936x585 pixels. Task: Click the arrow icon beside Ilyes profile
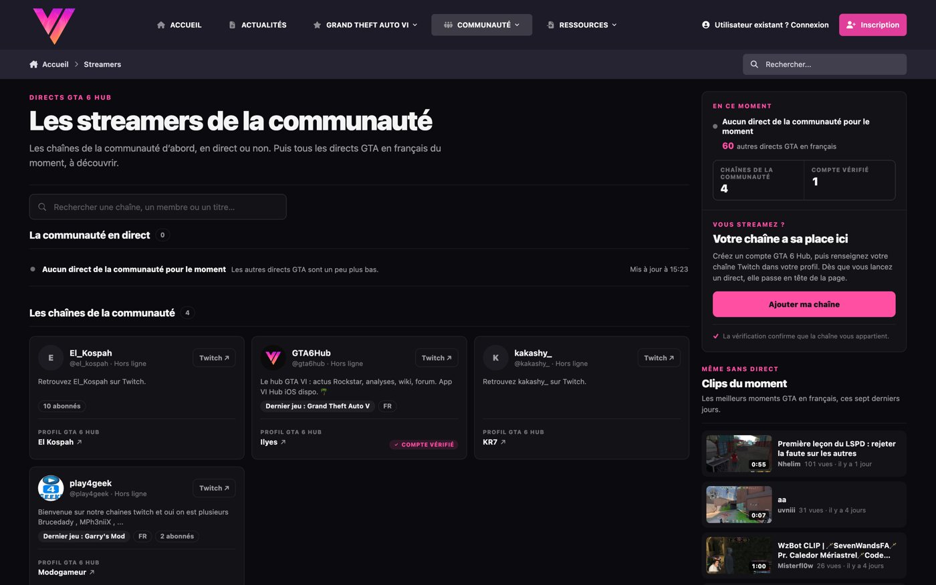coord(283,442)
